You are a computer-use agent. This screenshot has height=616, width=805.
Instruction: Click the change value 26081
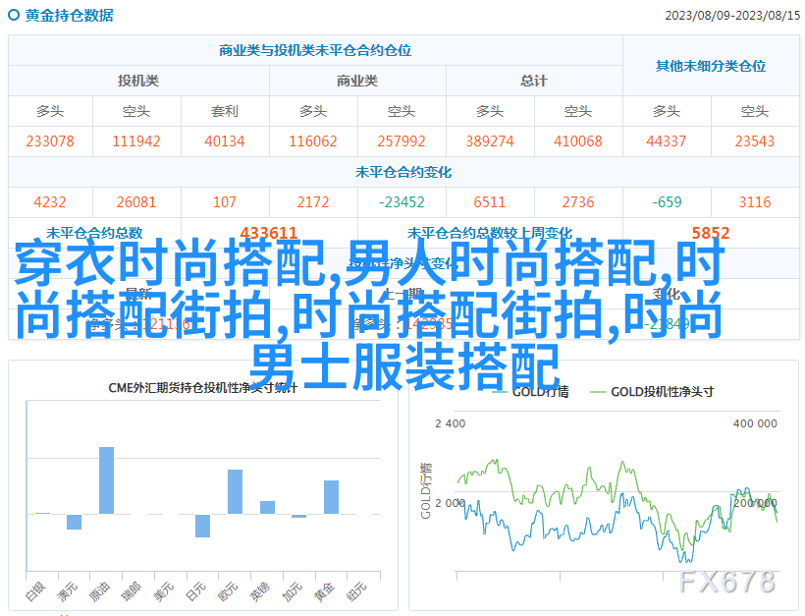[136, 202]
